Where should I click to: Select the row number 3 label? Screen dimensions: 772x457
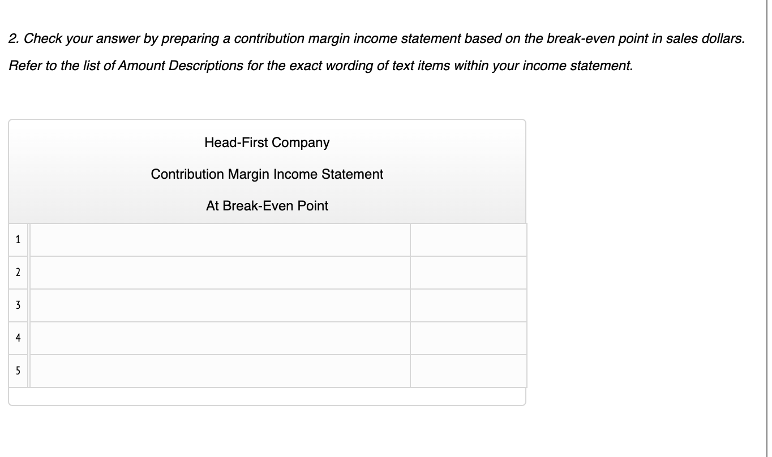pyautogui.click(x=18, y=305)
